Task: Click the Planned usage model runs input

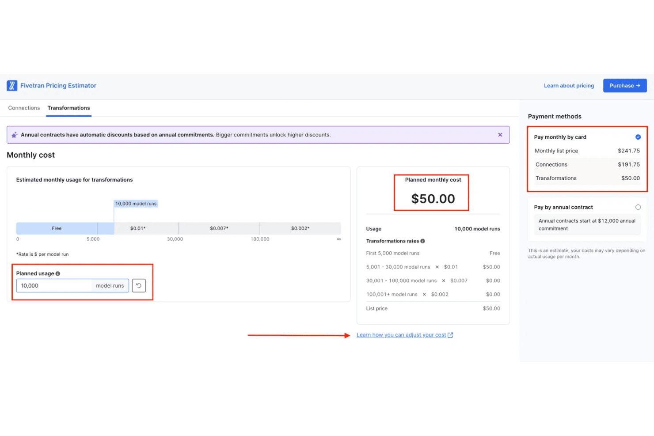Action: point(72,286)
